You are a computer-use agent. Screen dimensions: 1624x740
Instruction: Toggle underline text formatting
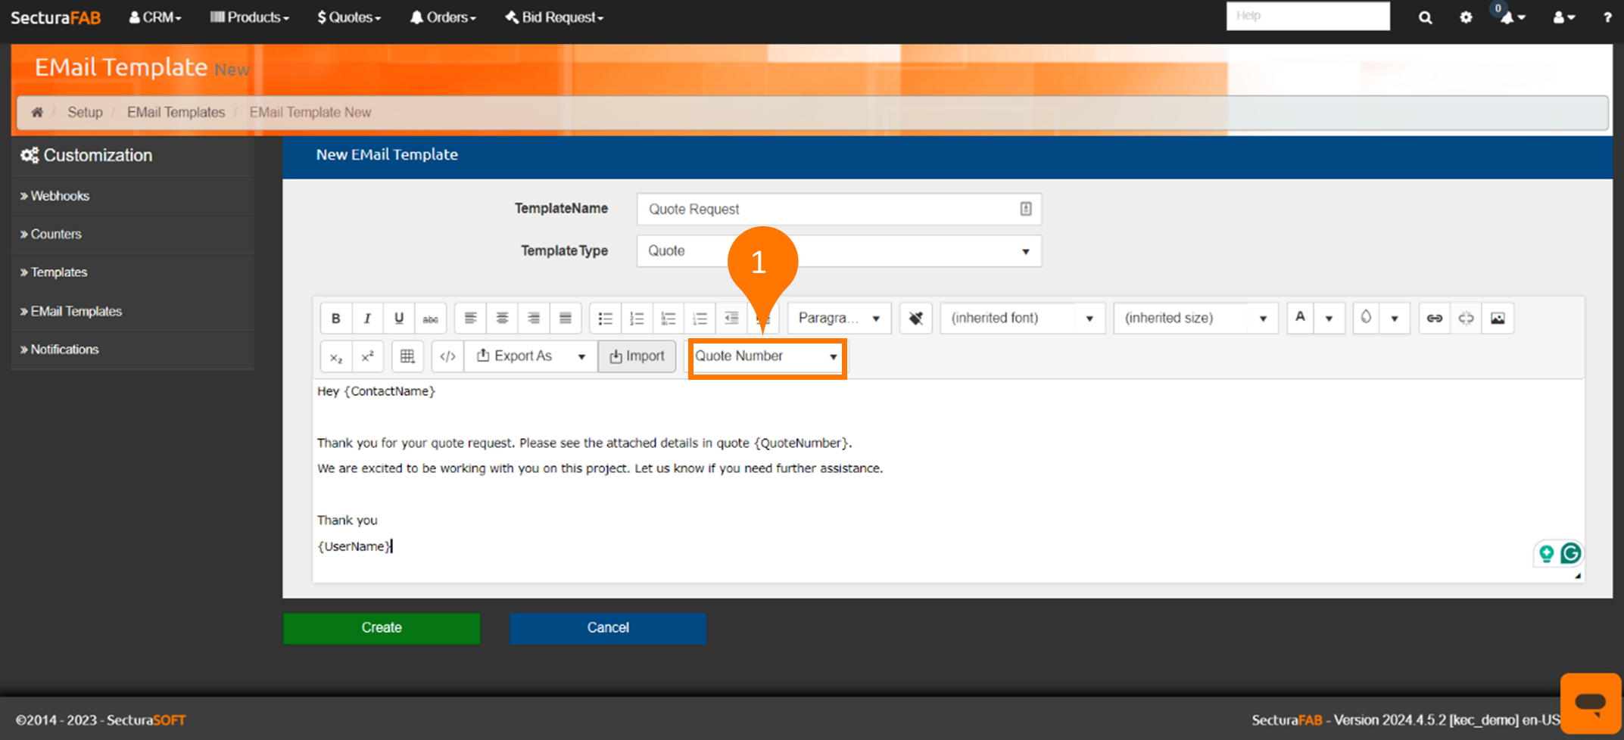[399, 319]
